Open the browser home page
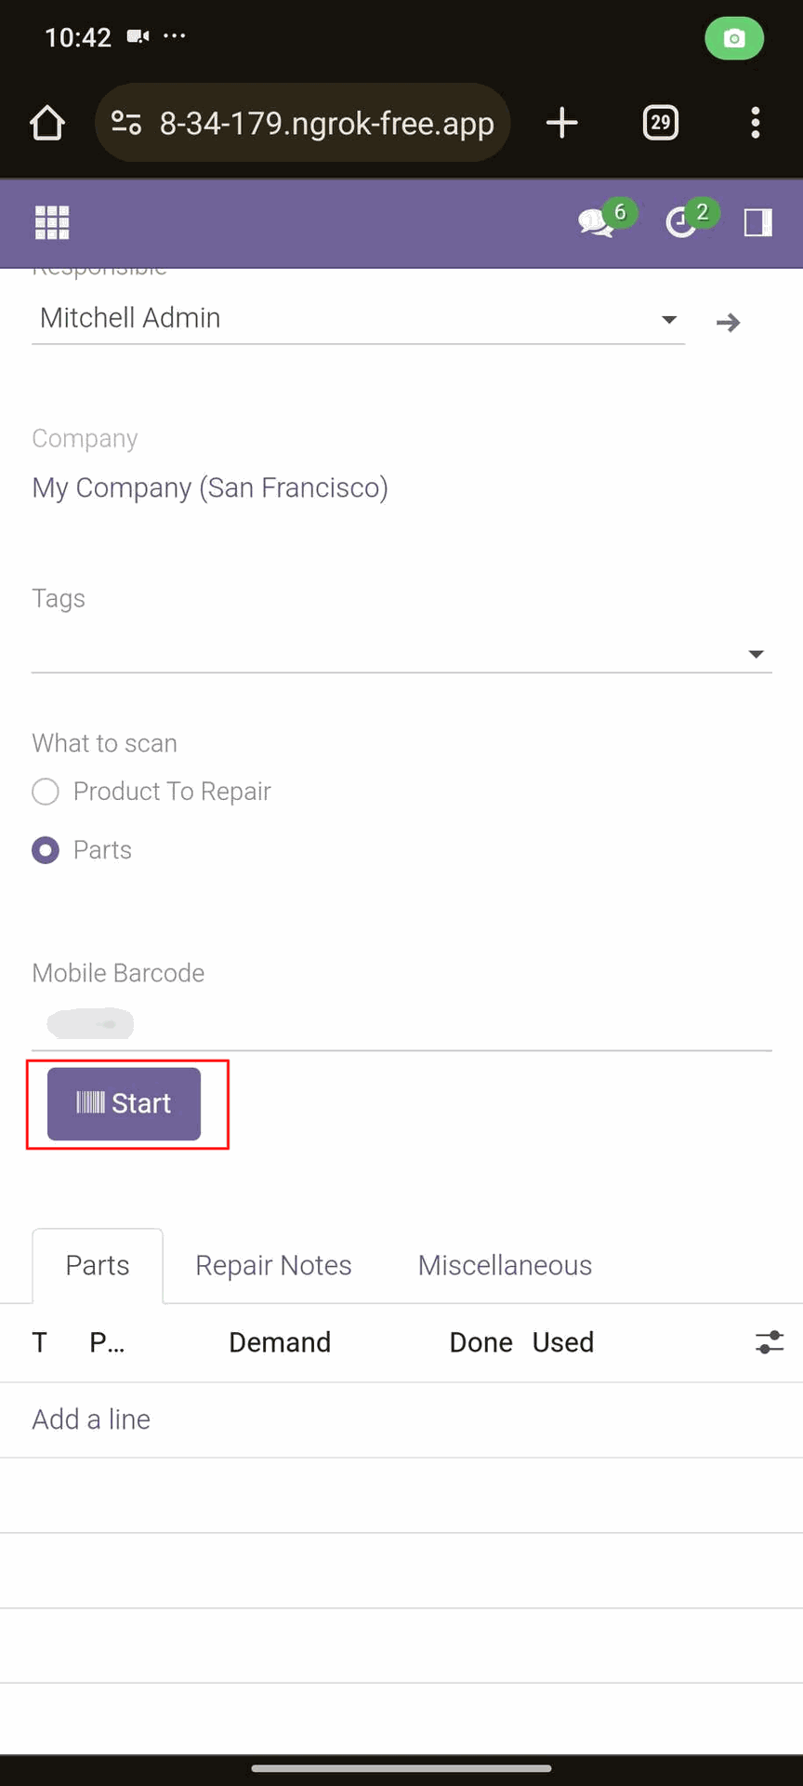Screen dimensions: 803x1786 [47, 123]
